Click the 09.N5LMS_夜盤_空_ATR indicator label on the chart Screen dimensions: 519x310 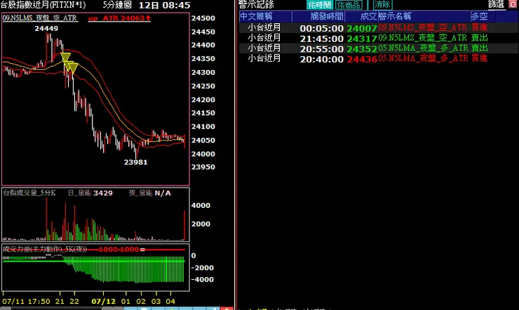[x=40, y=17]
